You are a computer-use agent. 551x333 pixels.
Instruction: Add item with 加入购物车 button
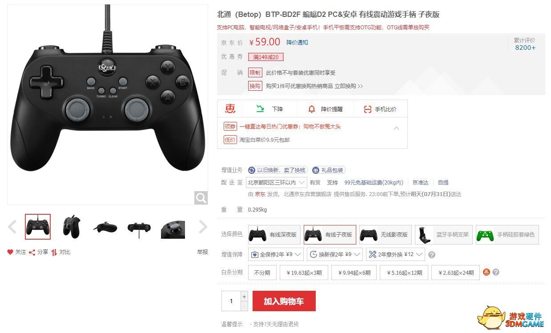coord(284,301)
